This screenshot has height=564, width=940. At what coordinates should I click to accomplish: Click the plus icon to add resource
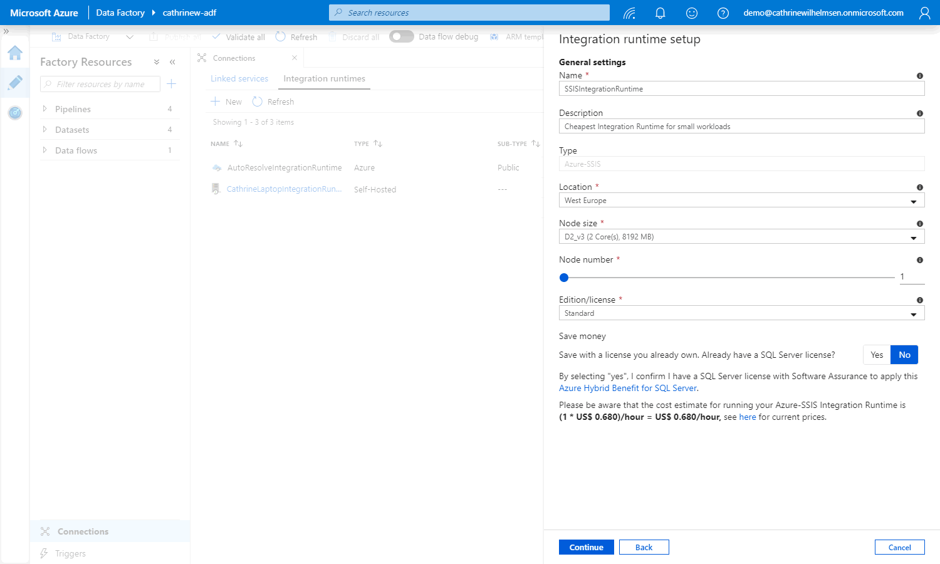click(172, 84)
